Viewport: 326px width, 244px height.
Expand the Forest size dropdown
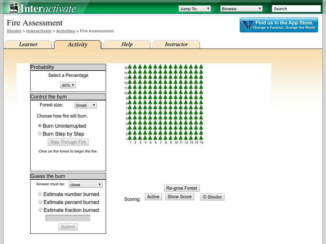(86, 105)
